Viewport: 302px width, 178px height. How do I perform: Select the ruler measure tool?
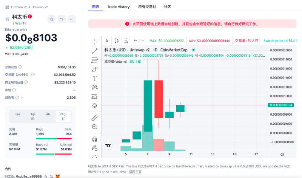[x=95, y=118]
